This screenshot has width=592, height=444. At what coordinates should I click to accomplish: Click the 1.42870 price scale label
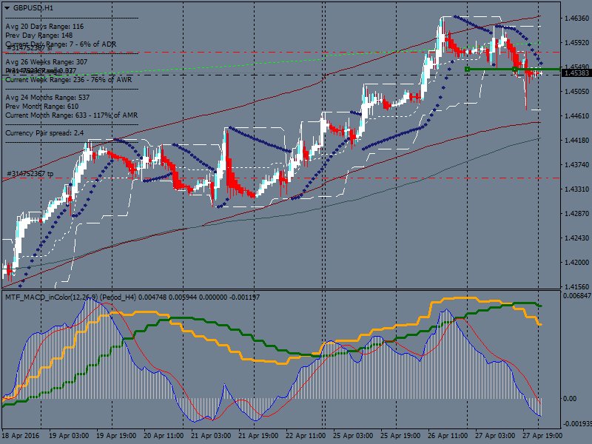576,214
